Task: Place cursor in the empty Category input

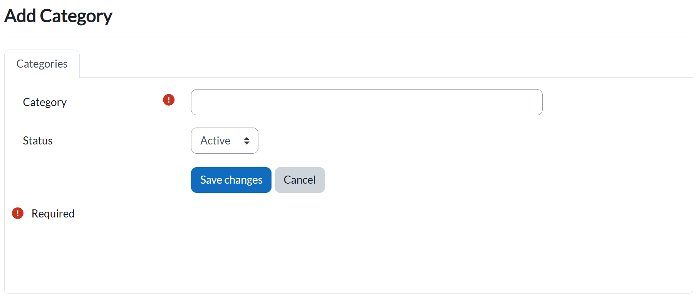Action: 367,102
